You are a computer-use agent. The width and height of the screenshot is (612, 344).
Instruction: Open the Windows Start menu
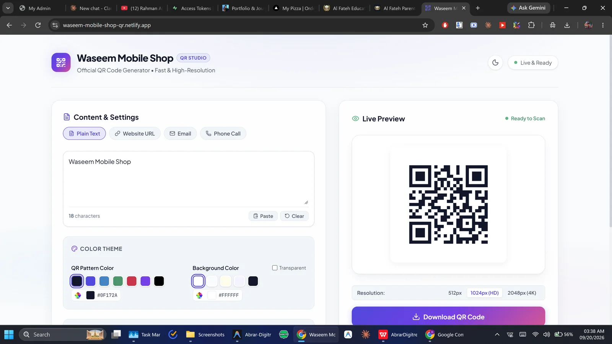(x=9, y=334)
